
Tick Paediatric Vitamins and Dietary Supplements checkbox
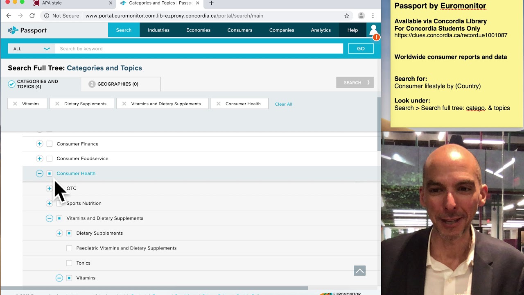(69, 248)
